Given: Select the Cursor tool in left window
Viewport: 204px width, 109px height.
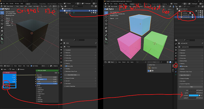Looking at the screenshot, I should click(2, 16).
